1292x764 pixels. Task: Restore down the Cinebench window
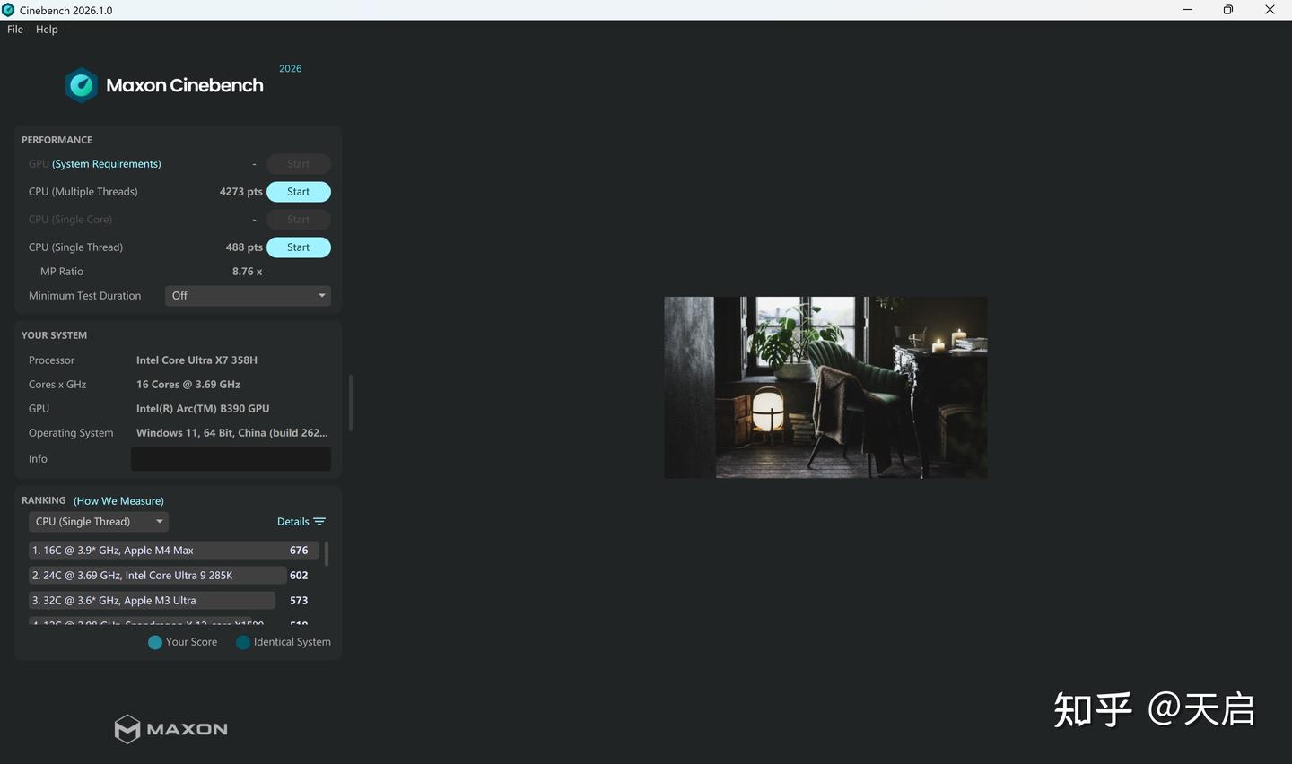tap(1228, 10)
